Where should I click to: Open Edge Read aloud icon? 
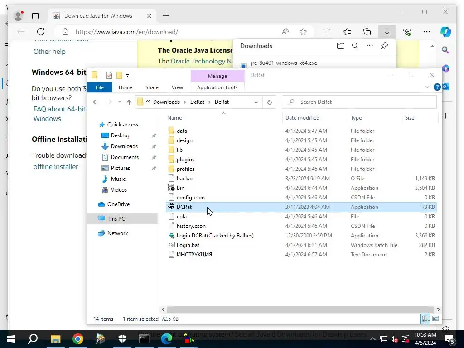[285, 32]
